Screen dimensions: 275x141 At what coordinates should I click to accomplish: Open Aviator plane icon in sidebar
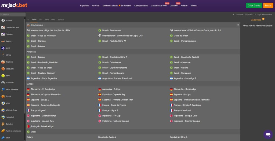tap(3, 41)
